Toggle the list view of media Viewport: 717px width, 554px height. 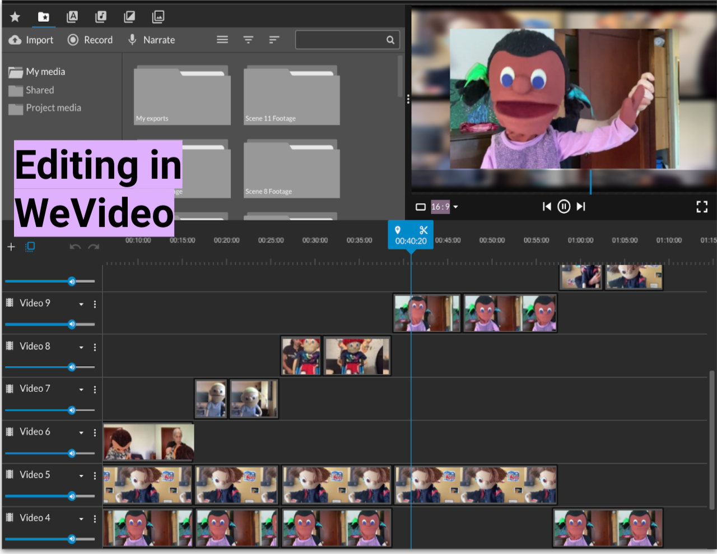pyautogui.click(x=222, y=40)
